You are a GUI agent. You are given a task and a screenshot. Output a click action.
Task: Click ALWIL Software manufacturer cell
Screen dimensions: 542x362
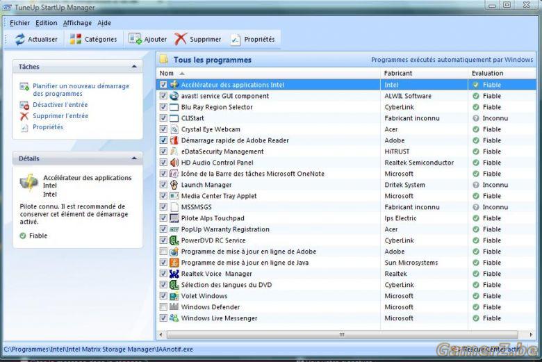pos(408,96)
